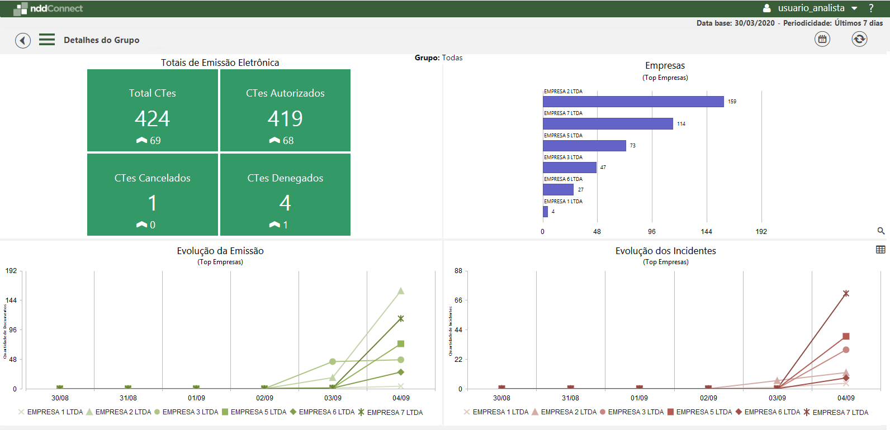The width and height of the screenshot is (890, 430).
Task: Open table view for Evolução dos Incidentes
Action: click(880, 250)
